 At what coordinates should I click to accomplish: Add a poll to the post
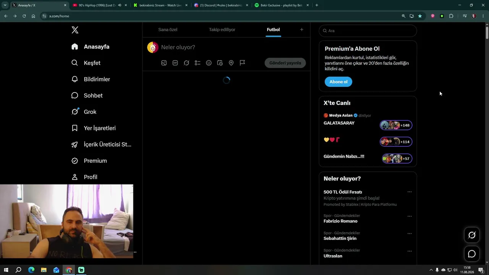pyautogui.click(x=198, y=63)
